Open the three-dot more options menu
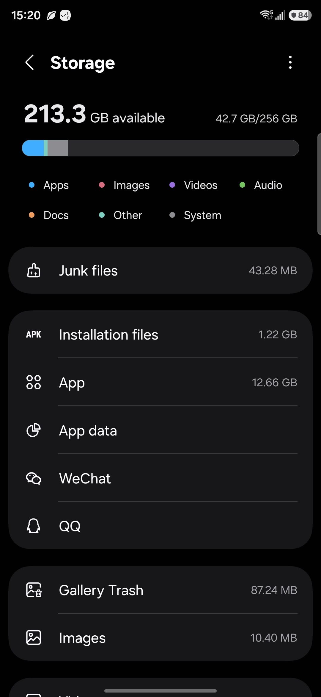Viewport: 321px width, 697px height. tap(290, 63)
